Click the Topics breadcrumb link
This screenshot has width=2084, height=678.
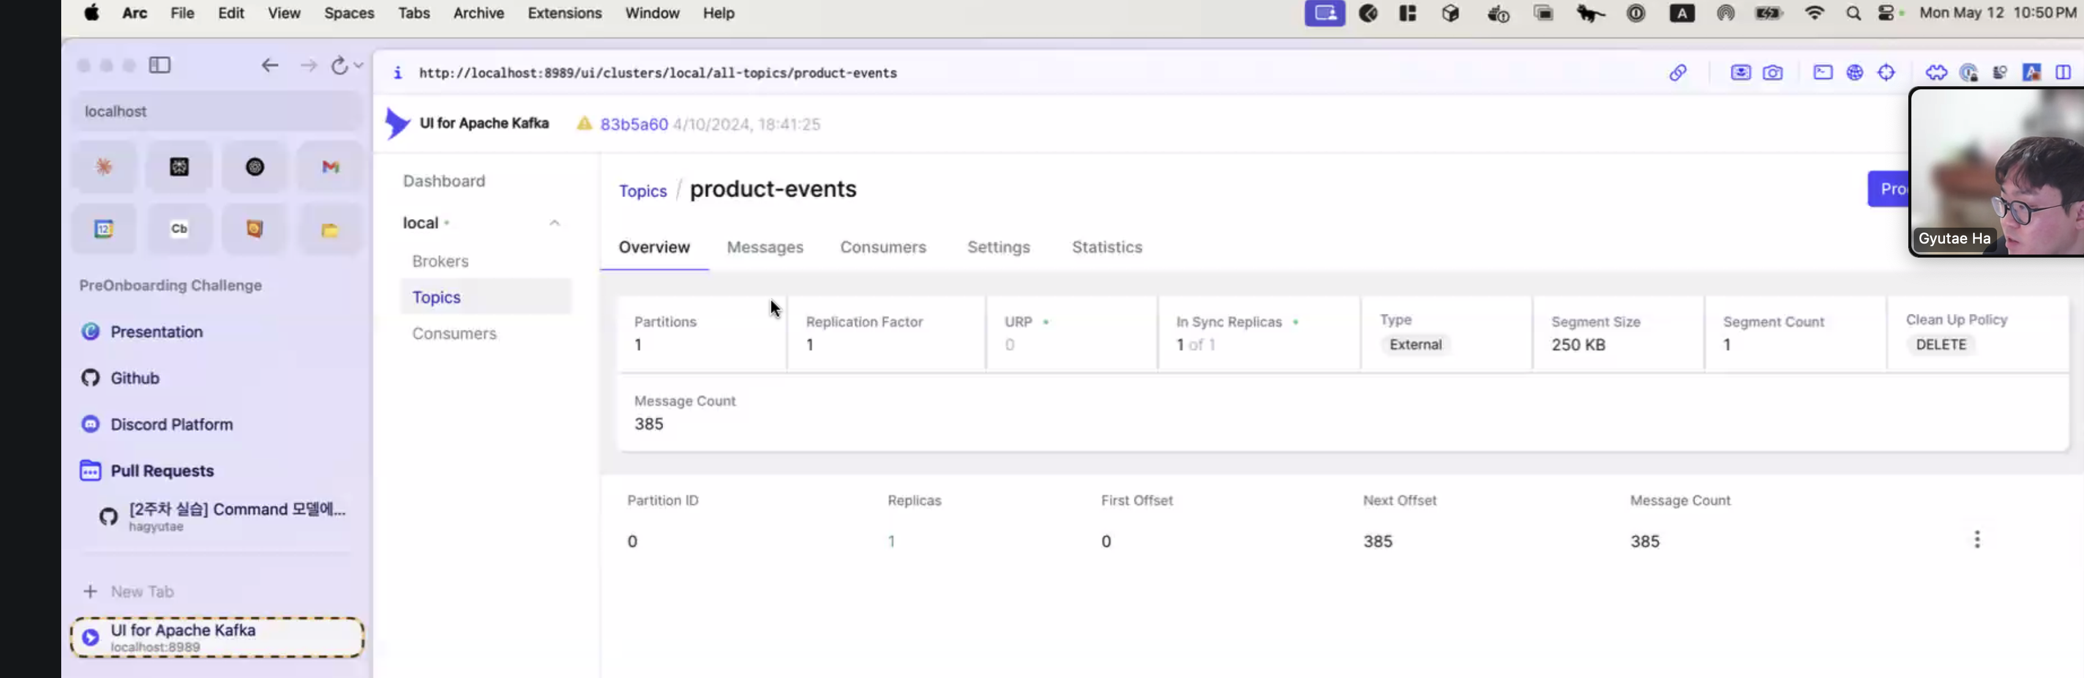[x=642, y=191]
